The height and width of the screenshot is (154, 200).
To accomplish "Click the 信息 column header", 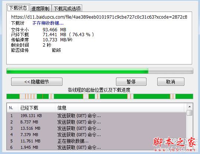I will 120,108.
